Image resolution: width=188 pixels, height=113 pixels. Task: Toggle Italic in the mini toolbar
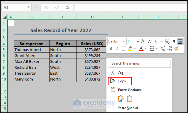tap(117, 49)
